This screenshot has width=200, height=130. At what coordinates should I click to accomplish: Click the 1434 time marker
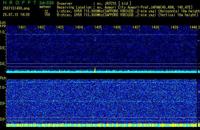pyautogui.click(x=79, y=27)
